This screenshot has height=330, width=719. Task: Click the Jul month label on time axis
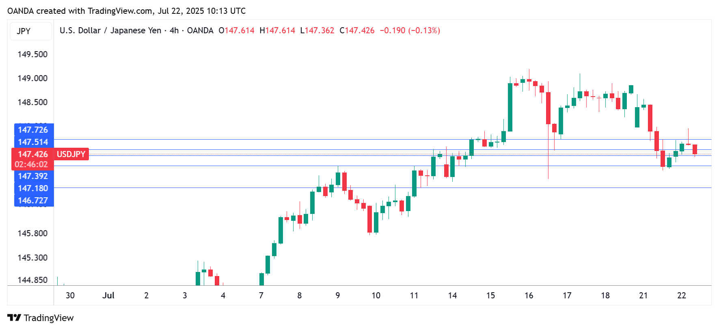108,295
